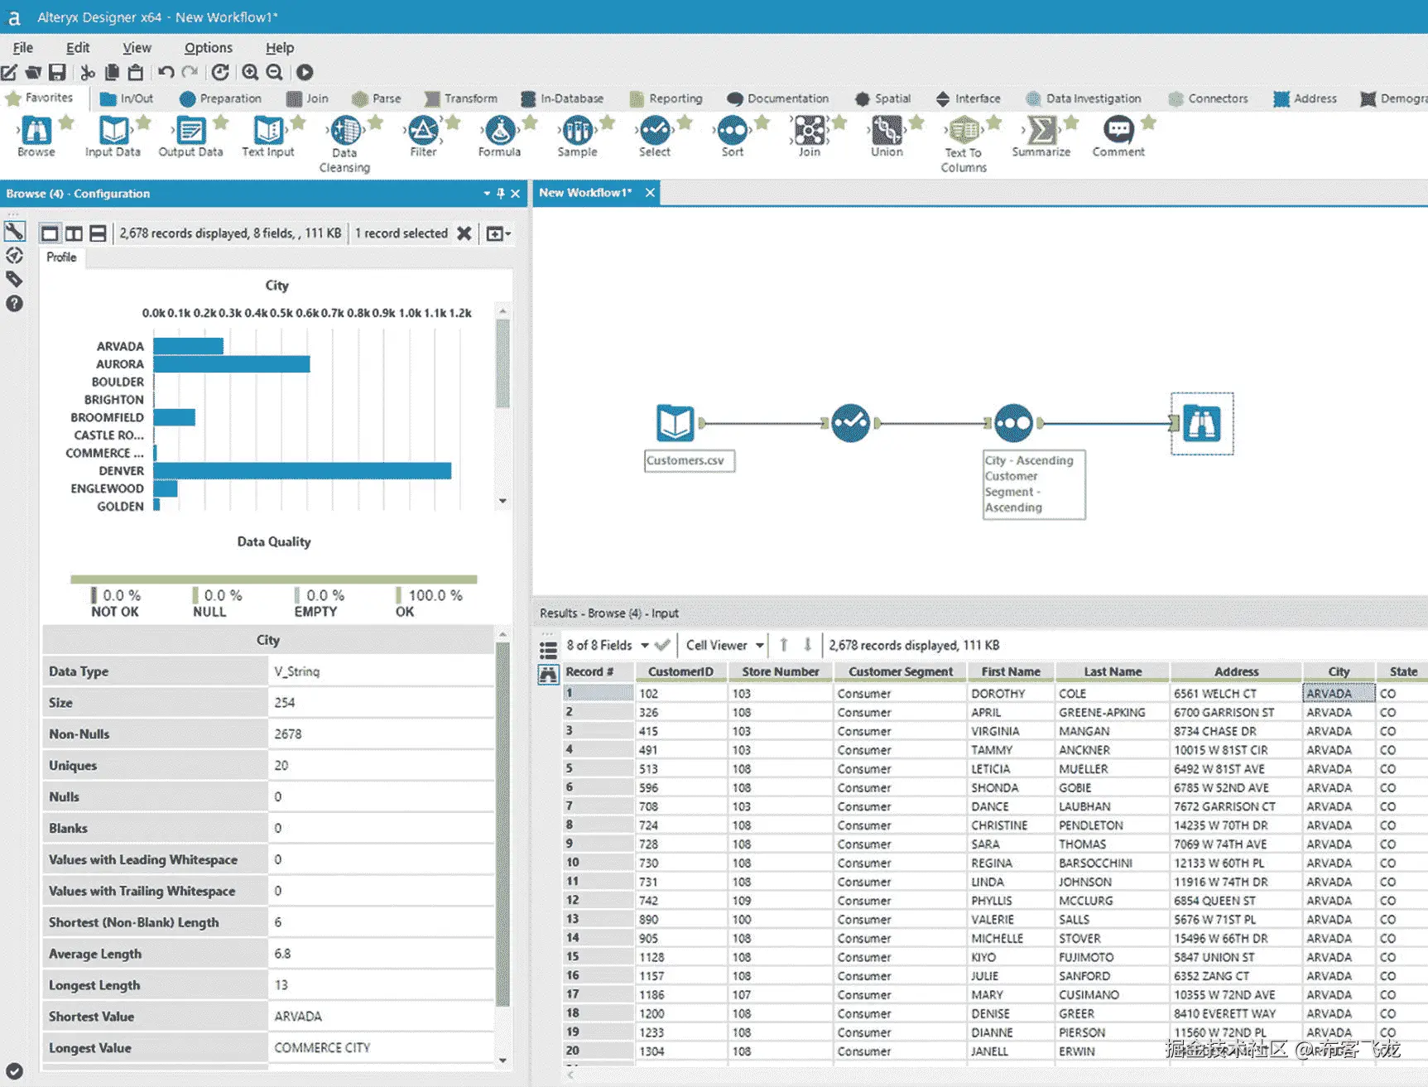The image size is (1428, 1087).
Task: Select the Filter tool icon
Action: click(423, 132)
